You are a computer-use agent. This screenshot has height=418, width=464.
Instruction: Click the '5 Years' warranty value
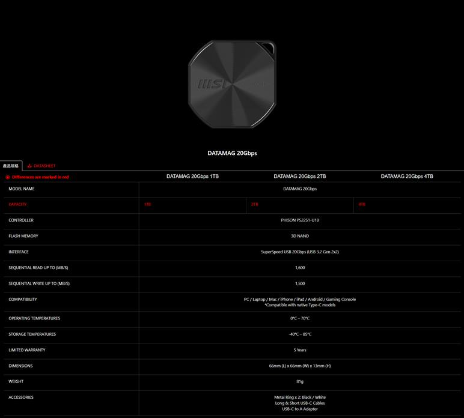[300, 350]
